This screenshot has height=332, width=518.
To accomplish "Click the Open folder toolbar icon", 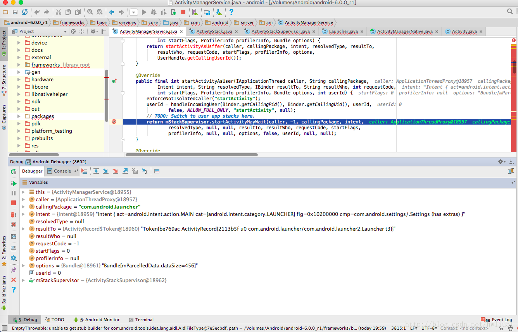I will tap(5, 12).
